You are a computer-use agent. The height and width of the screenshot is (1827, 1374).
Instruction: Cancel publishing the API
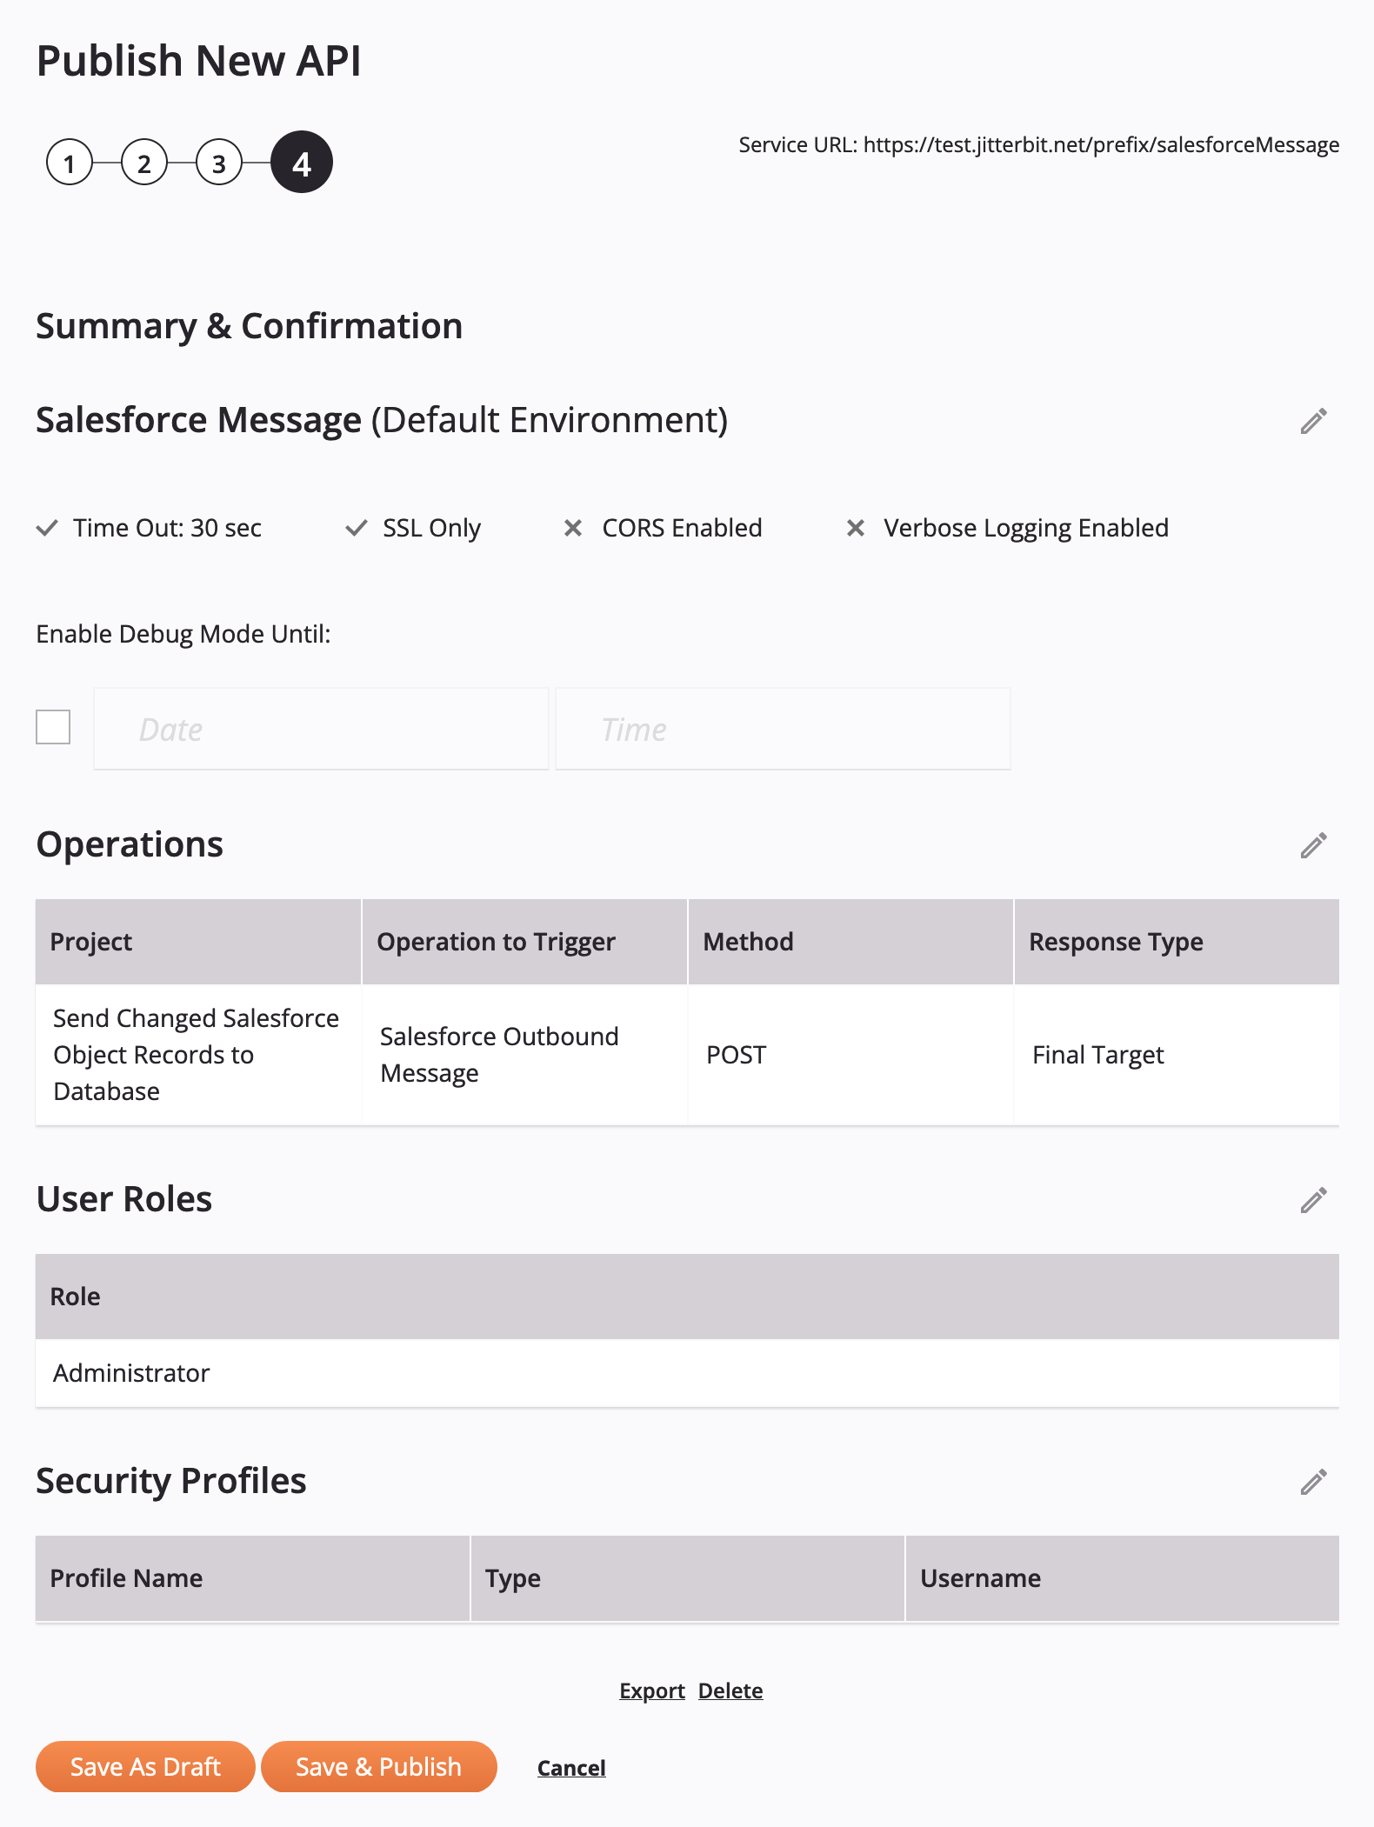571,1768
